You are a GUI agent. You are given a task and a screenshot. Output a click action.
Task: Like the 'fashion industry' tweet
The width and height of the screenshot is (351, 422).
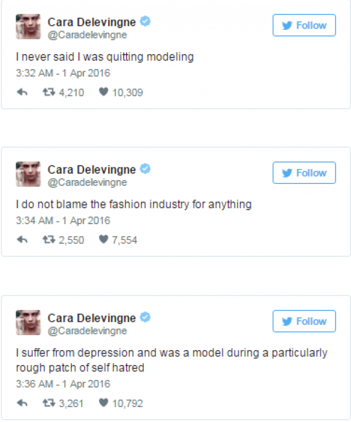pos(104,240)
